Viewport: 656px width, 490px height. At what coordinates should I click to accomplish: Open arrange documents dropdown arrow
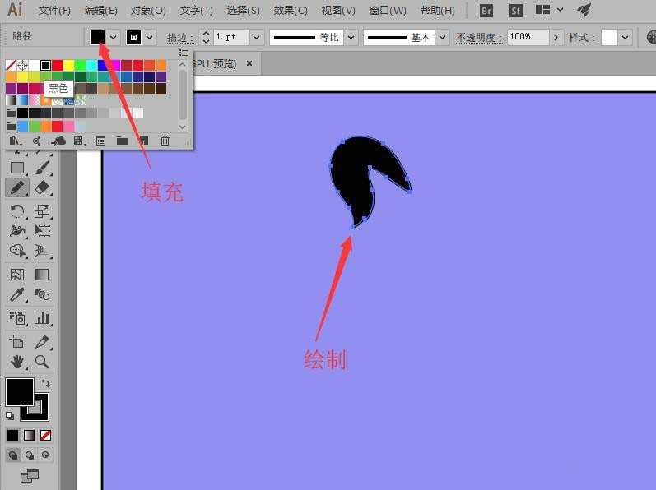coord(561,9)
